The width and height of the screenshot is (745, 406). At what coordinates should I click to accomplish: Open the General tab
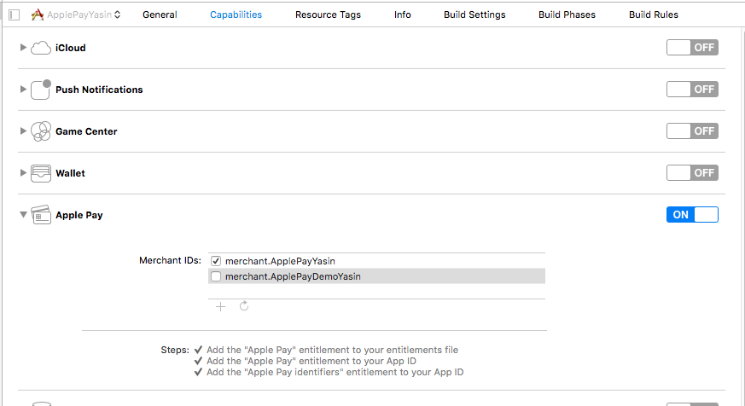[160, 14]
